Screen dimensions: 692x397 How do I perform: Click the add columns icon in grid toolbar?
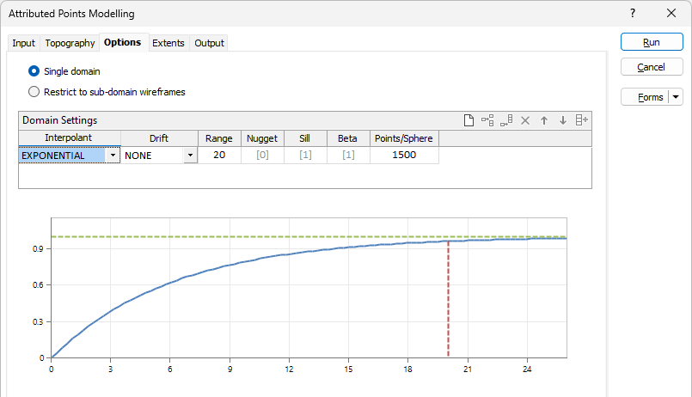pyautogui.click(x=582, y=120)
